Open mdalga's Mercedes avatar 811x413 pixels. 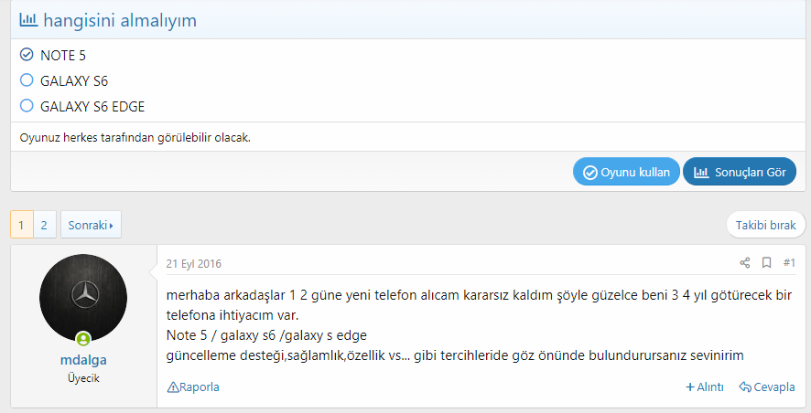83,297
